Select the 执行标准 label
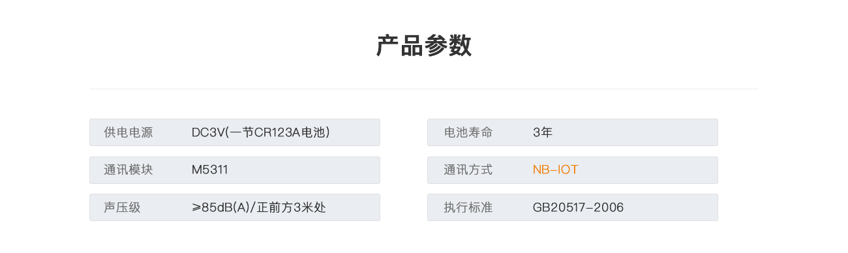This screenshot has width=848, height=253. 468,207
